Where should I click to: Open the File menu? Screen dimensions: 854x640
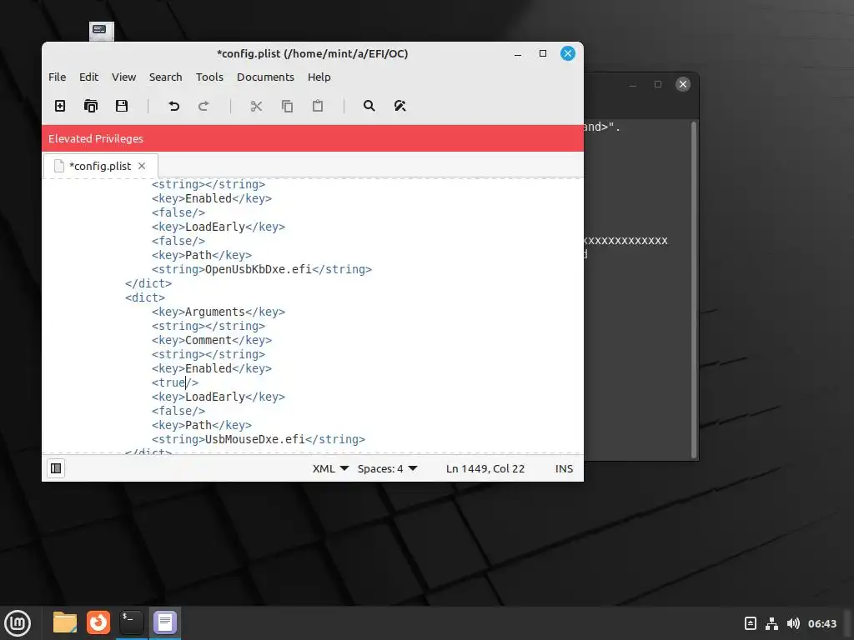(x=58, y=77)
